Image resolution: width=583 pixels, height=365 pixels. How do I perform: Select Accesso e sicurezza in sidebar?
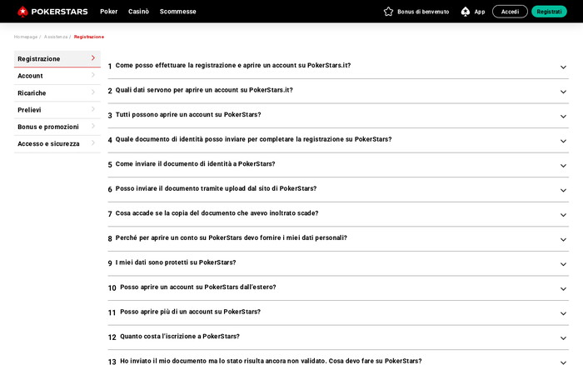pos(57,144)
